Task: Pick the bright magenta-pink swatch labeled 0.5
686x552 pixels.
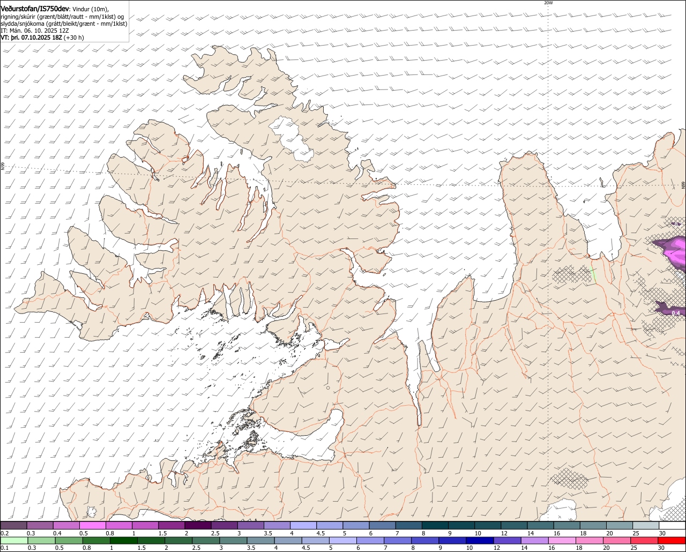Action: 92,526
